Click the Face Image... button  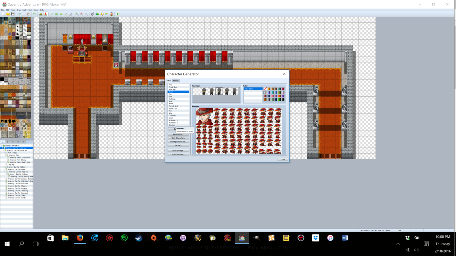click(x=178, y=134)
